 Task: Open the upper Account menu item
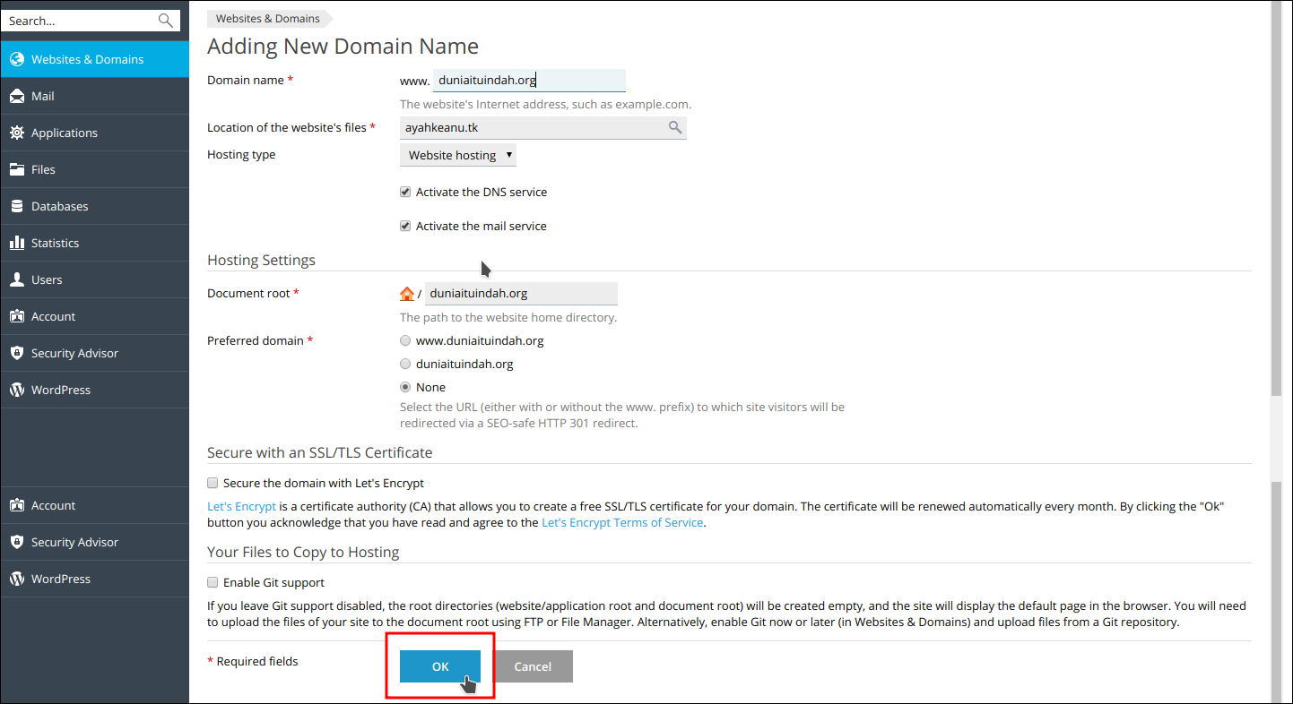94,316
